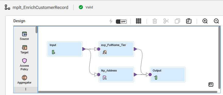Click the arrange-all grid icon
The height and width of the screenshot is (95, 223).
pyautogui.click(x=139, y=21)
